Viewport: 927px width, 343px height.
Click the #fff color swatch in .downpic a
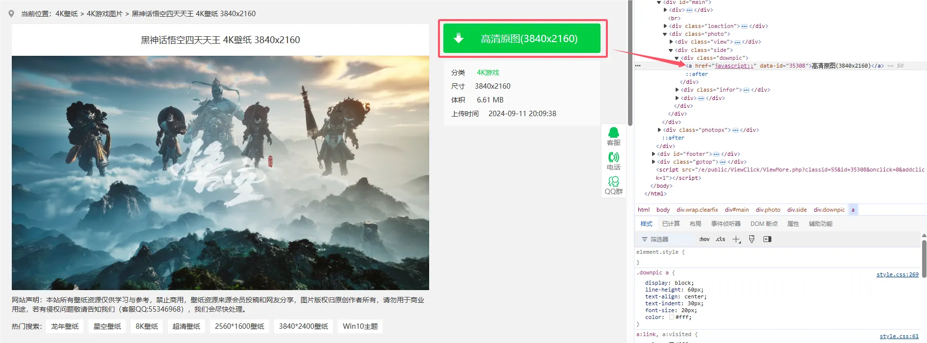pyautogui.click(x=672, y=317)
